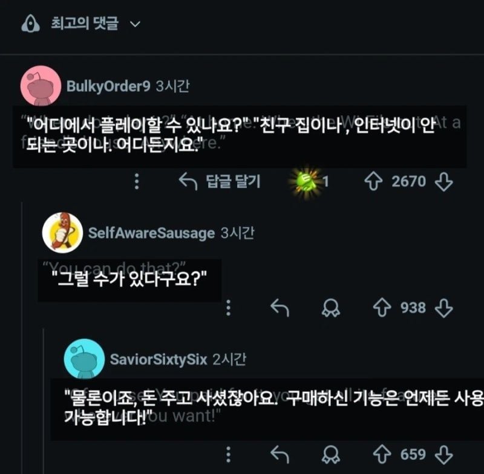This screenshot has width=484, height=474.
Task: Open the three-dot menu on BulkyOrder9's comment
Action: [137, 181]
